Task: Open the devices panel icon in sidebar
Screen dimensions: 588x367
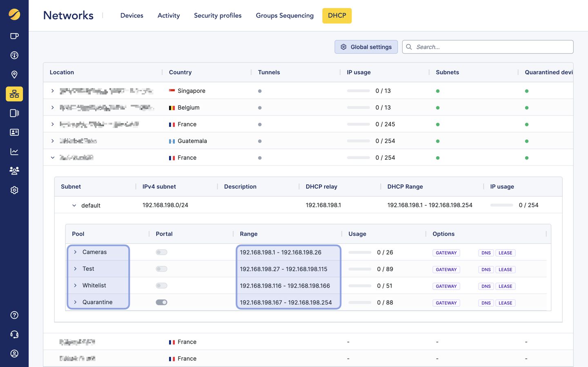Action: [x=14, y=113]
